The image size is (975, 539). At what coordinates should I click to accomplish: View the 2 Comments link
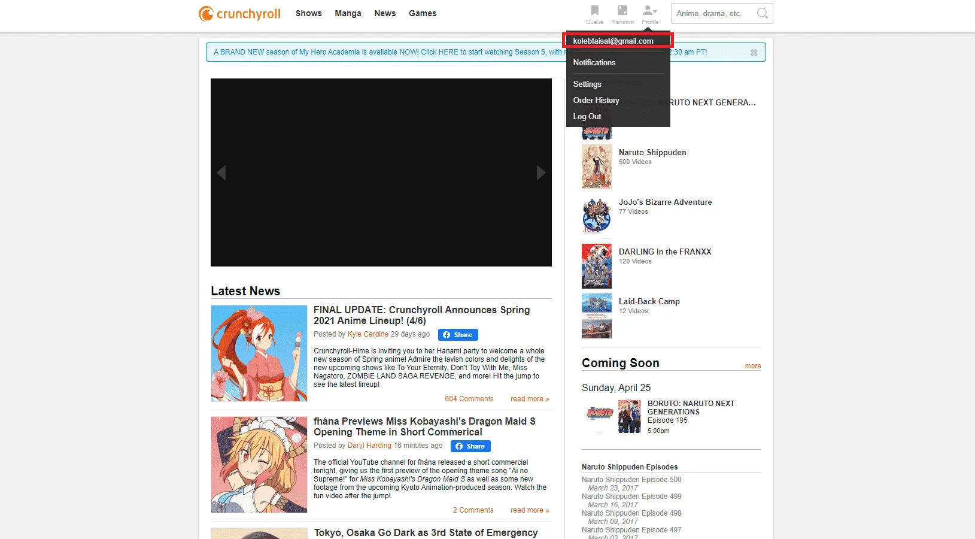(473, 510)
